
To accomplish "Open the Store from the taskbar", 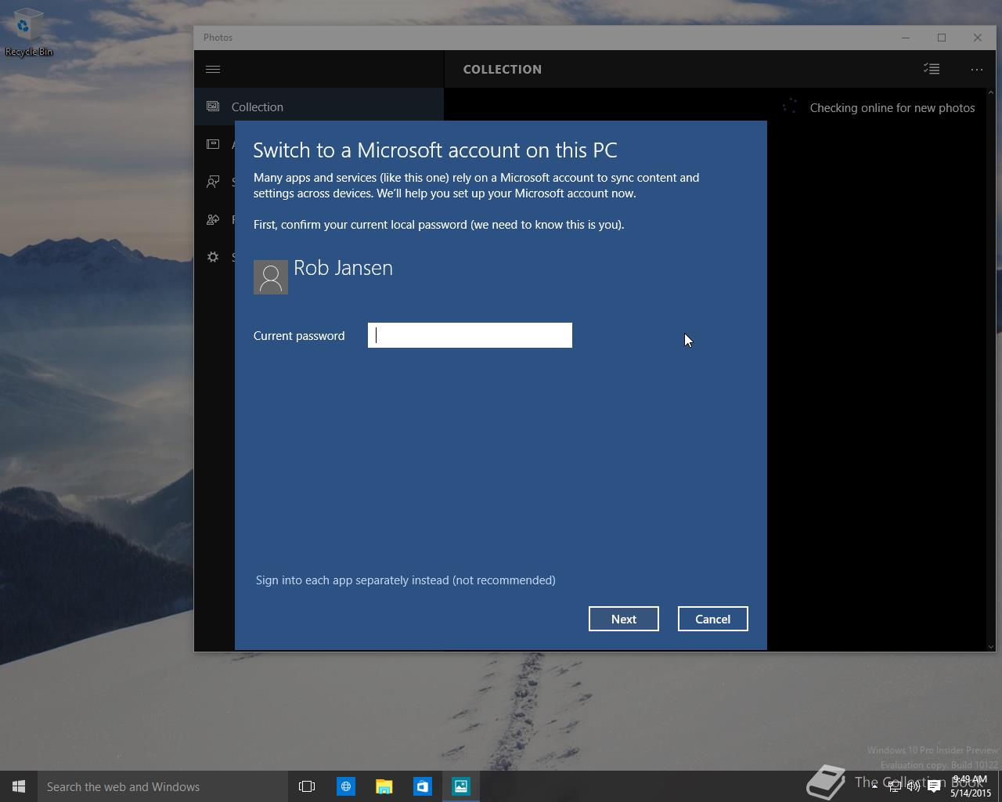I will point(422,786).
